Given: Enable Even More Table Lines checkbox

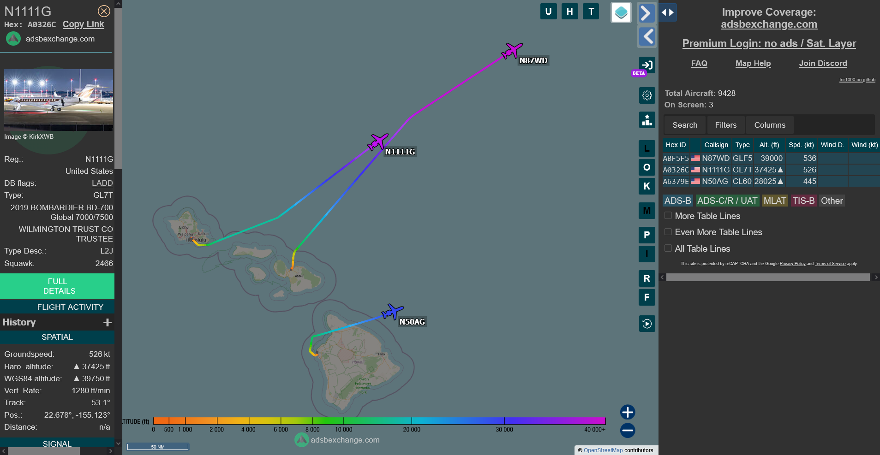Looking at the screenshot, I should tap(668, 231).
